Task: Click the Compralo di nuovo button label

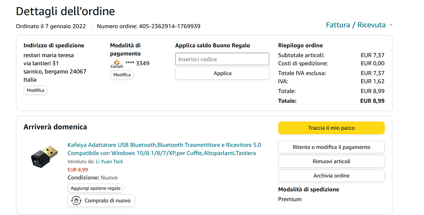Action: point(108,201)
